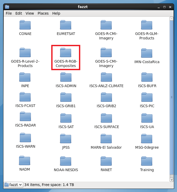Screen dimensions: 177x192
Task: Click the vertical scrollbar thumb
Action: [172, 97]
